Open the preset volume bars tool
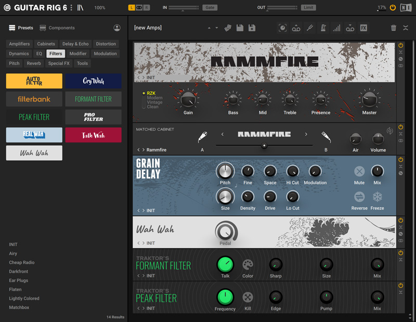 [336, 28]
